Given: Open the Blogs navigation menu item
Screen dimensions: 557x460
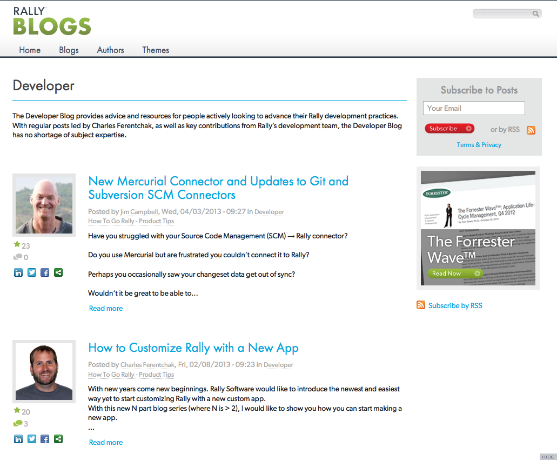Looking at the screenshot, I should 69,50.
